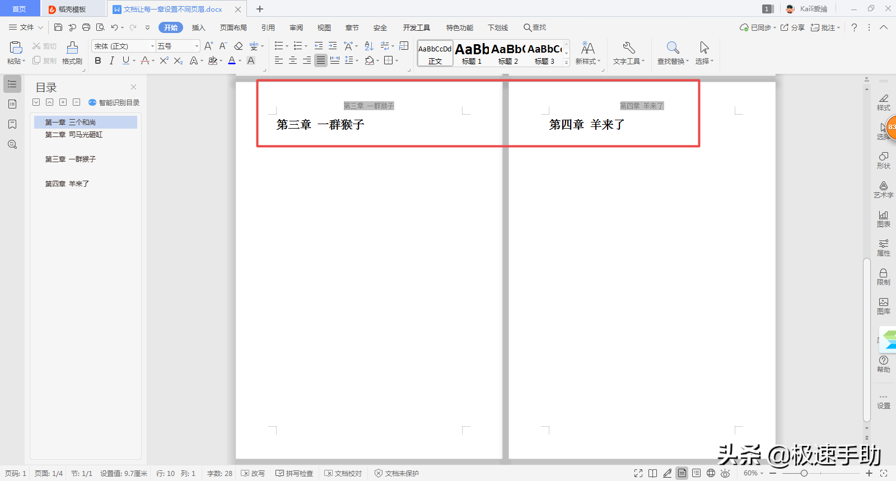Apply the 标题 2 style
Image resolution: width=896 pixels, height=481 pixels.
tap(508, 53)
